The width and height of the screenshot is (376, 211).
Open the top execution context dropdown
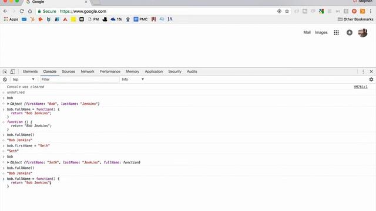[x=23, y=80]
